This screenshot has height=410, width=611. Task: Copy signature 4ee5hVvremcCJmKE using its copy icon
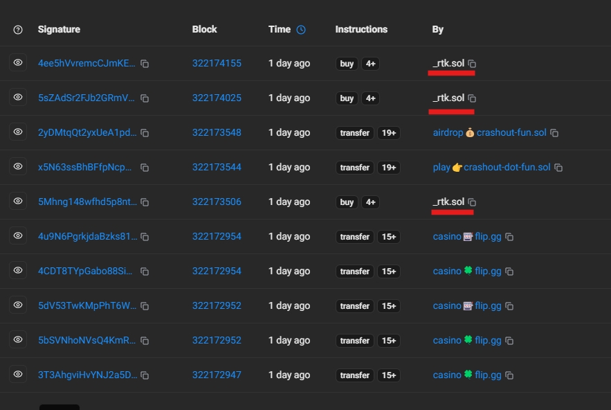tap(145, 64)
